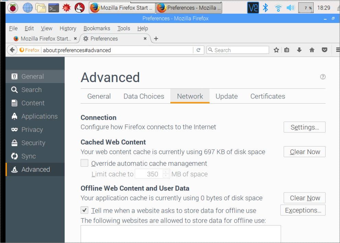Save page to Pocket
Viewport: 340px width, 243px height.
(x=324, y=50)
